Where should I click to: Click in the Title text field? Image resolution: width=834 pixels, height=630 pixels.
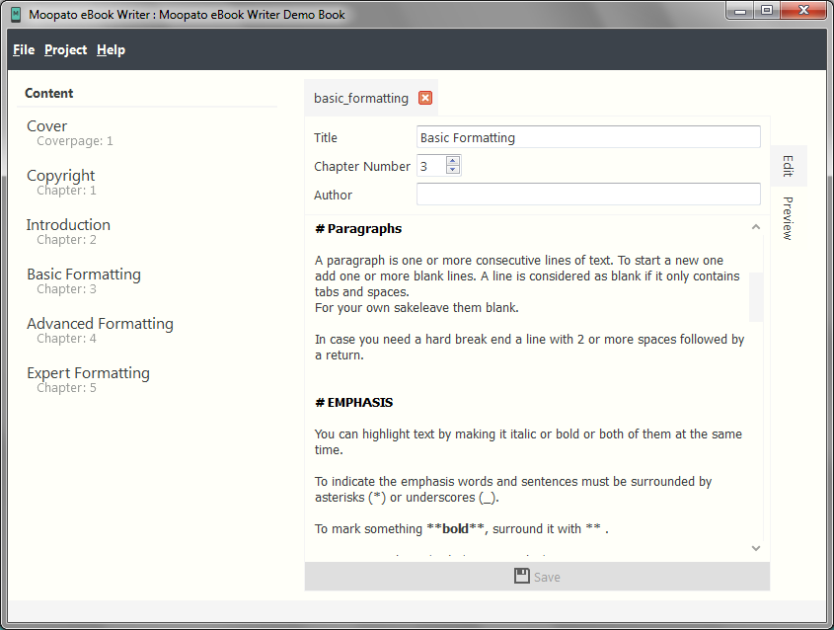(x=588, y=137)
